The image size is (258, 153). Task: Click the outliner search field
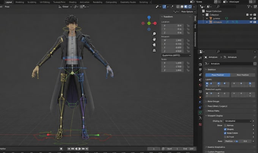(x=226, y=6)
